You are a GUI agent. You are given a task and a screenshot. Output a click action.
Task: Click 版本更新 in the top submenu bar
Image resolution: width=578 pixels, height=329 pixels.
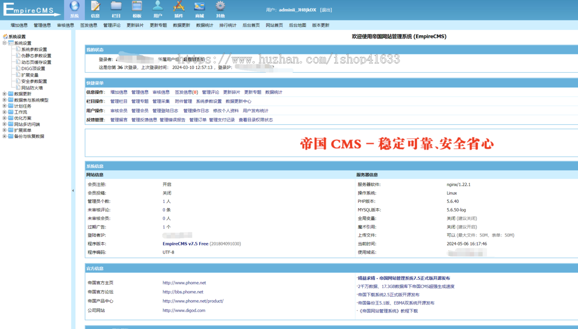(x=321, y=26)
